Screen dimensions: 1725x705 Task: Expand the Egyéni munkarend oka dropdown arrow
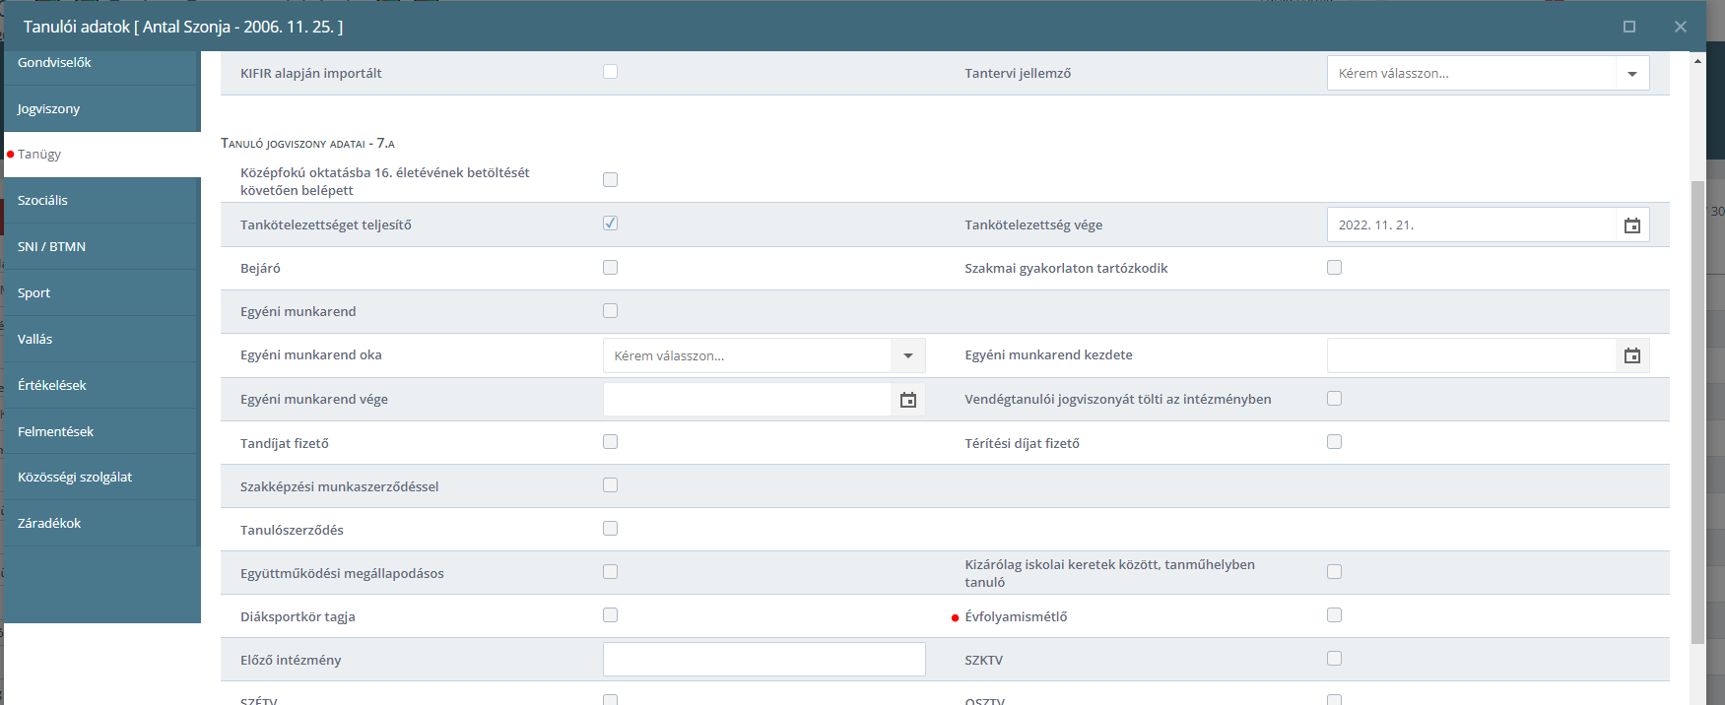click(907, 355)
